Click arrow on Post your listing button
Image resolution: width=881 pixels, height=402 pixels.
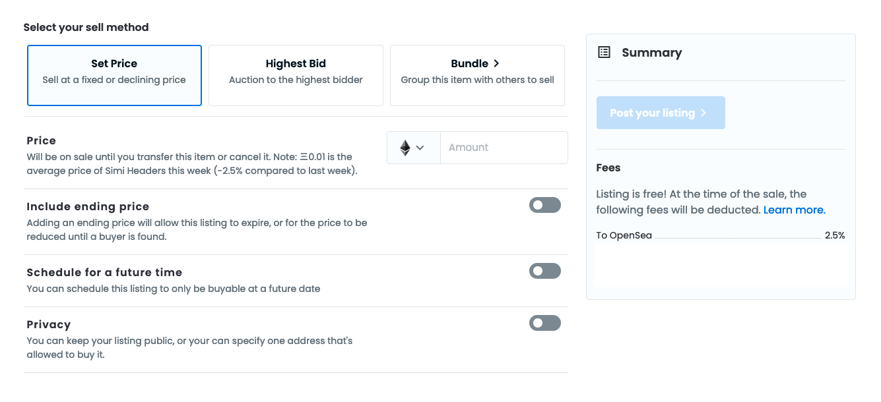point(703,113)
